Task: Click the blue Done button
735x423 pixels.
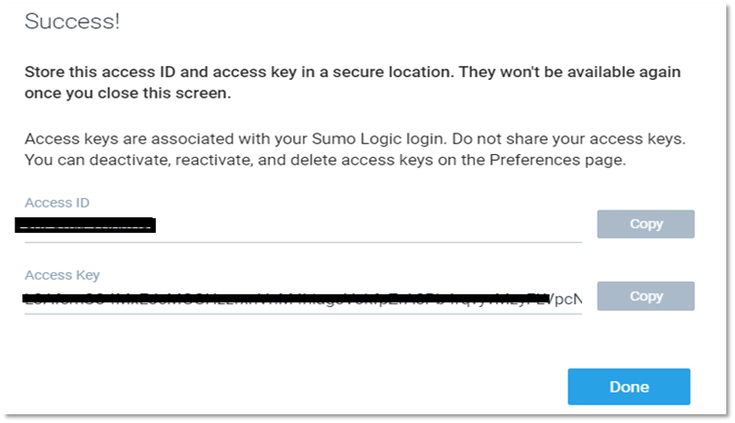Action: click(x=629, y=387)
